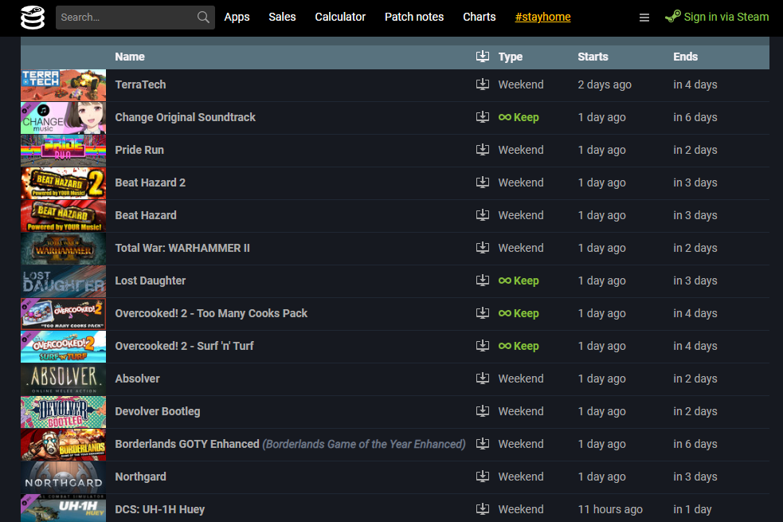Viewport: 783px width, 522px height.
Task: Open Total War: WARHAMMER II link
Action: click(182, 249)
